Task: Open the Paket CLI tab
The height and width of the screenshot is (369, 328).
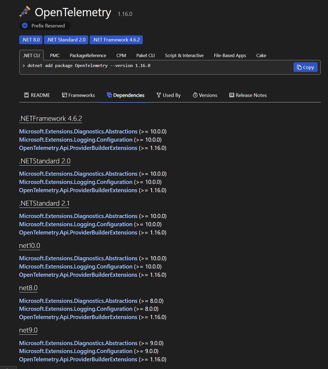Action: (x=145, y=55)
